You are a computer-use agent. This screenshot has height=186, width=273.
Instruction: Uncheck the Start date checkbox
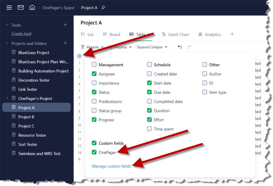(x=149, y=83)
